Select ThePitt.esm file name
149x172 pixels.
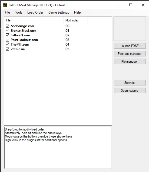[20, 44]
